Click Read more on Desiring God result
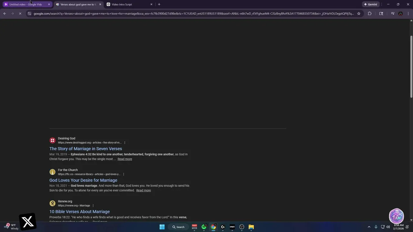Image resolution: width=413 pixels, height=232 pixels. click(125, 159)
